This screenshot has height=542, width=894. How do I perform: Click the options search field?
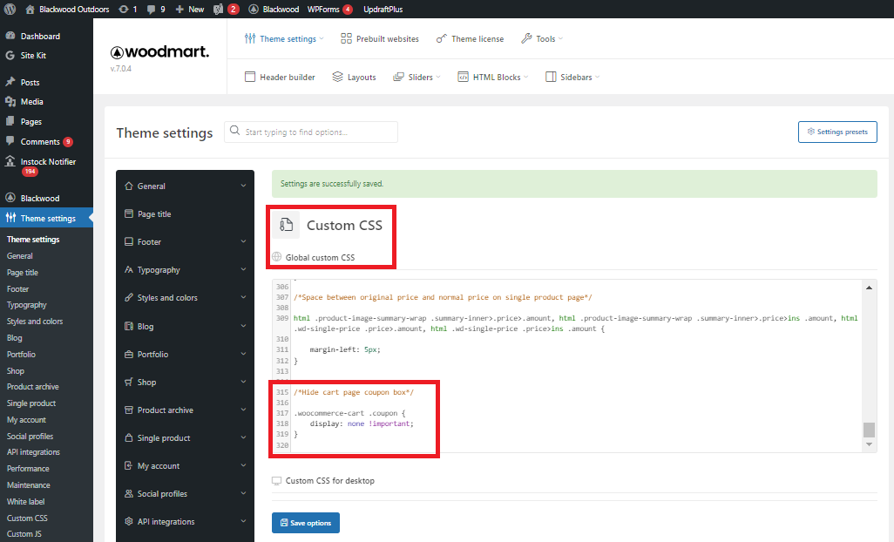[x=311, y=132]
